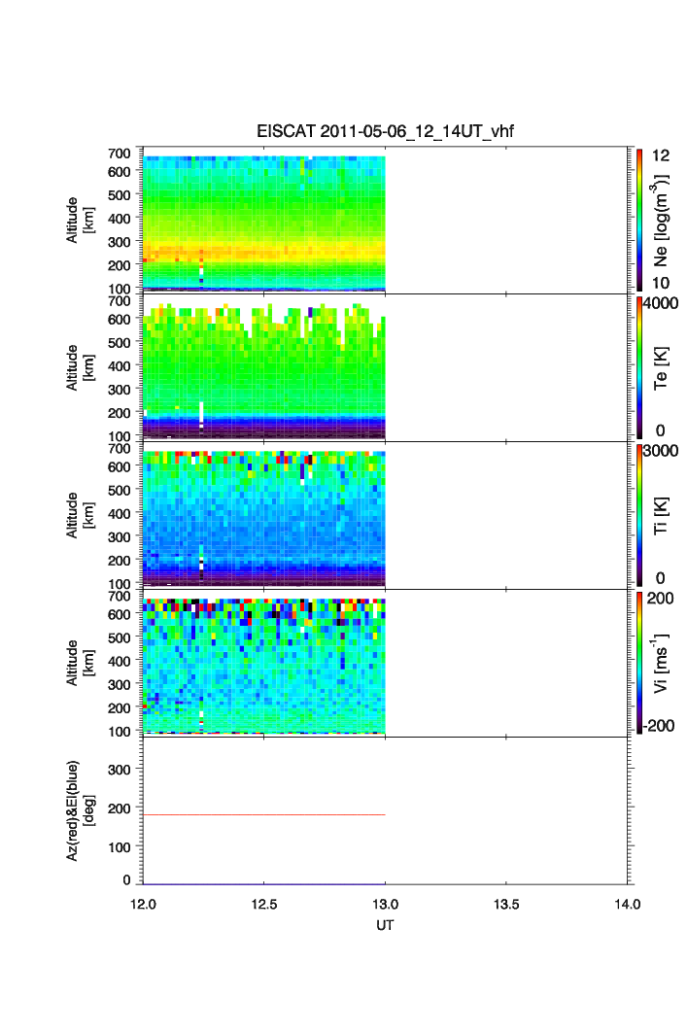Click the electron temperature Te heatmap panel
The height and width of the screenshot is (1032, 688).
[x=264, y=371]
